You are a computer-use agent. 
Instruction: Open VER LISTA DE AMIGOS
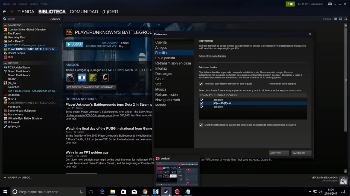click(325, 178)
